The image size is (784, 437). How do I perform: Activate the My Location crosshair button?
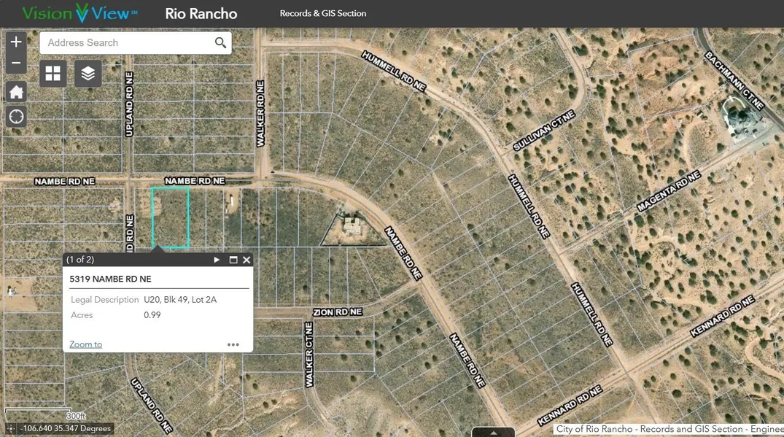[x=16, y=117]
